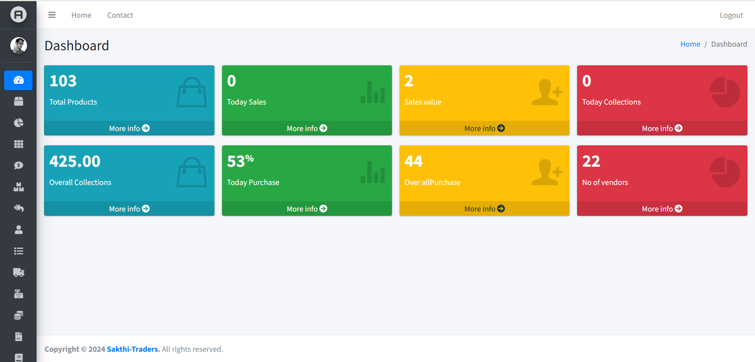755x362 pixels.
Task: Click the Today Collections label
Action: click(x=611, y=102)
